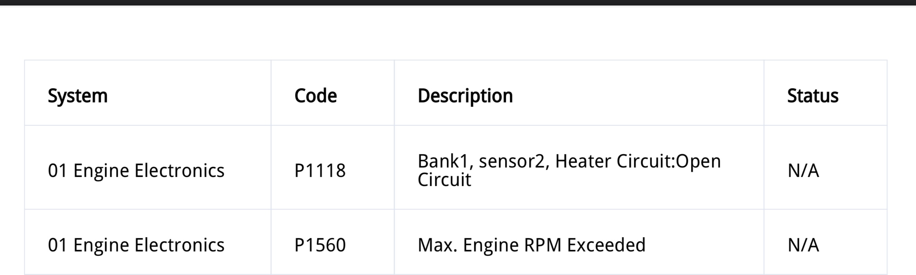Screen dimensions: 916x275
Task: Click the word Heater in the P1118 description
Action: point(583,161)
